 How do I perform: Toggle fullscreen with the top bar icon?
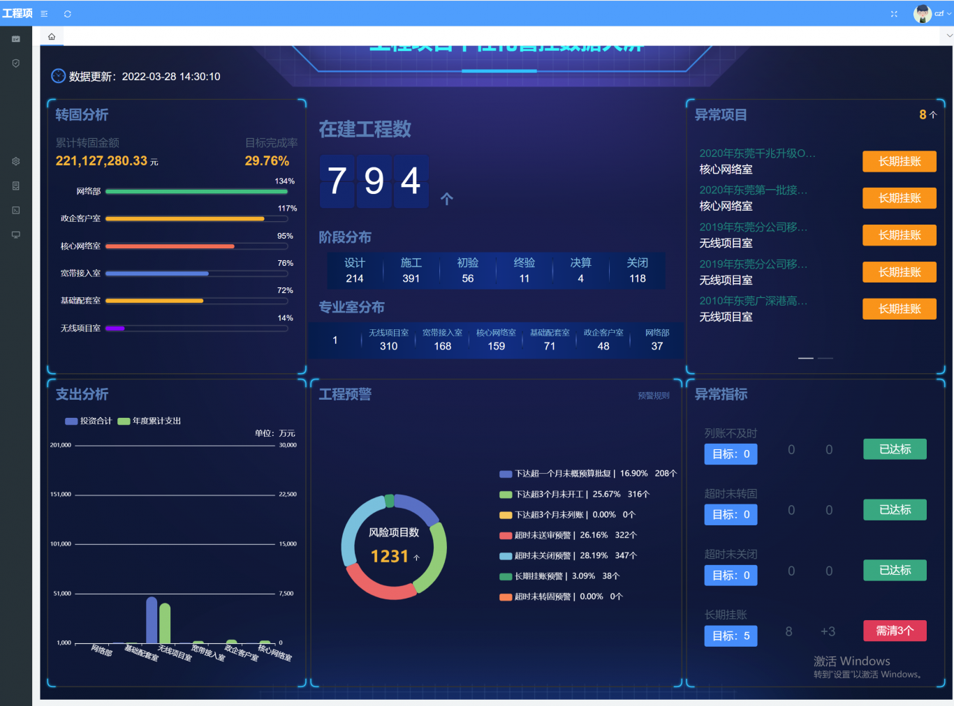click(894, 14)
